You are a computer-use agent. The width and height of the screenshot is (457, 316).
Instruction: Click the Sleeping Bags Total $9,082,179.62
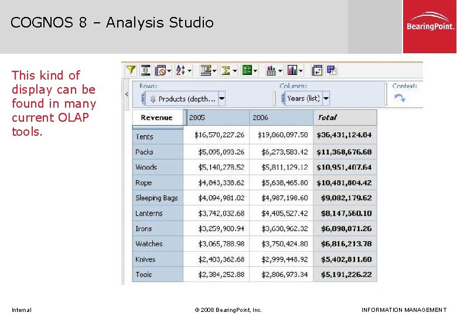coord(346,198)
